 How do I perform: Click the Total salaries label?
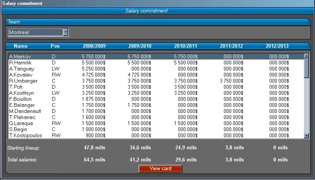tap(22, 160)
